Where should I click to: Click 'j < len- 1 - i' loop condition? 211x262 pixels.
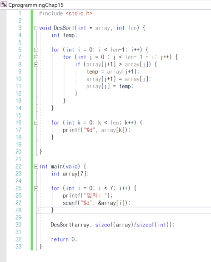pyautogui.click(x=134, y=57)
